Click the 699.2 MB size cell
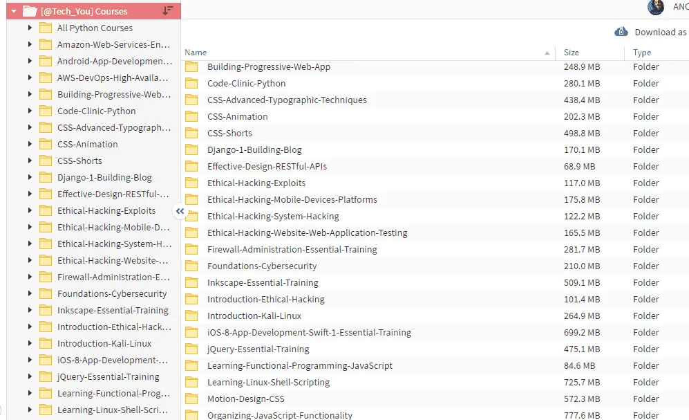 click(582, 333)
